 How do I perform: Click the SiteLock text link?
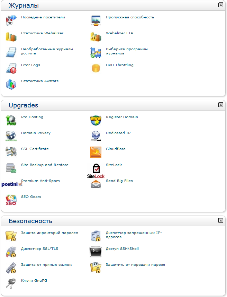tap(114, 165)
